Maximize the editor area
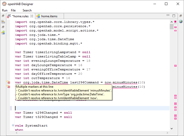The width and height of the screenshot is (184, 136). (174, 16)
